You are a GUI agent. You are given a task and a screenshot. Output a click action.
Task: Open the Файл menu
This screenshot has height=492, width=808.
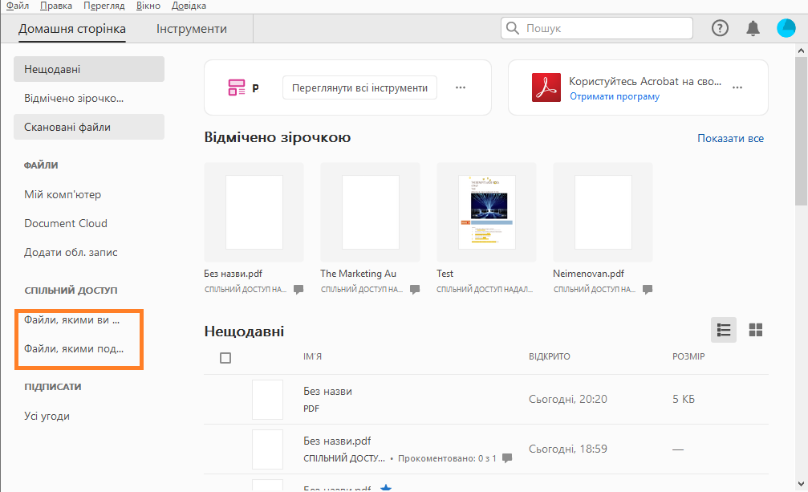pyautogui.click(x=18, y=6)
